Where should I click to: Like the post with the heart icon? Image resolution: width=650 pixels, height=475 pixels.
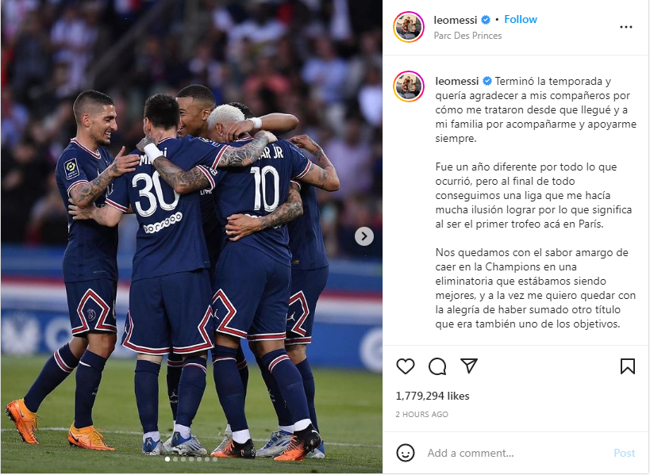[405, 366]
